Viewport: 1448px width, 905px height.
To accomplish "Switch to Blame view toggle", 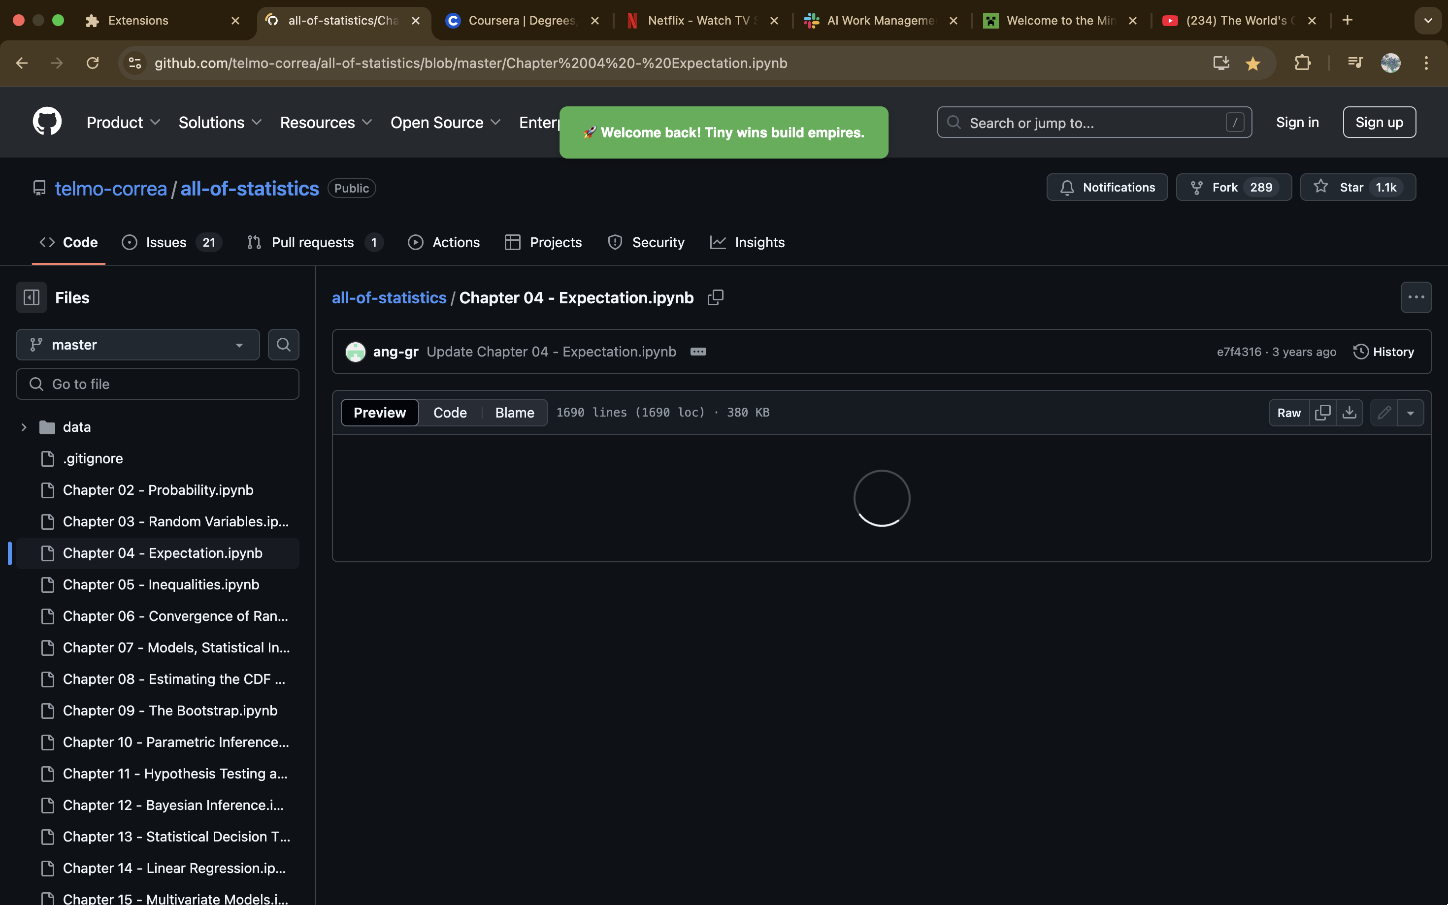I will coord(514,413).
